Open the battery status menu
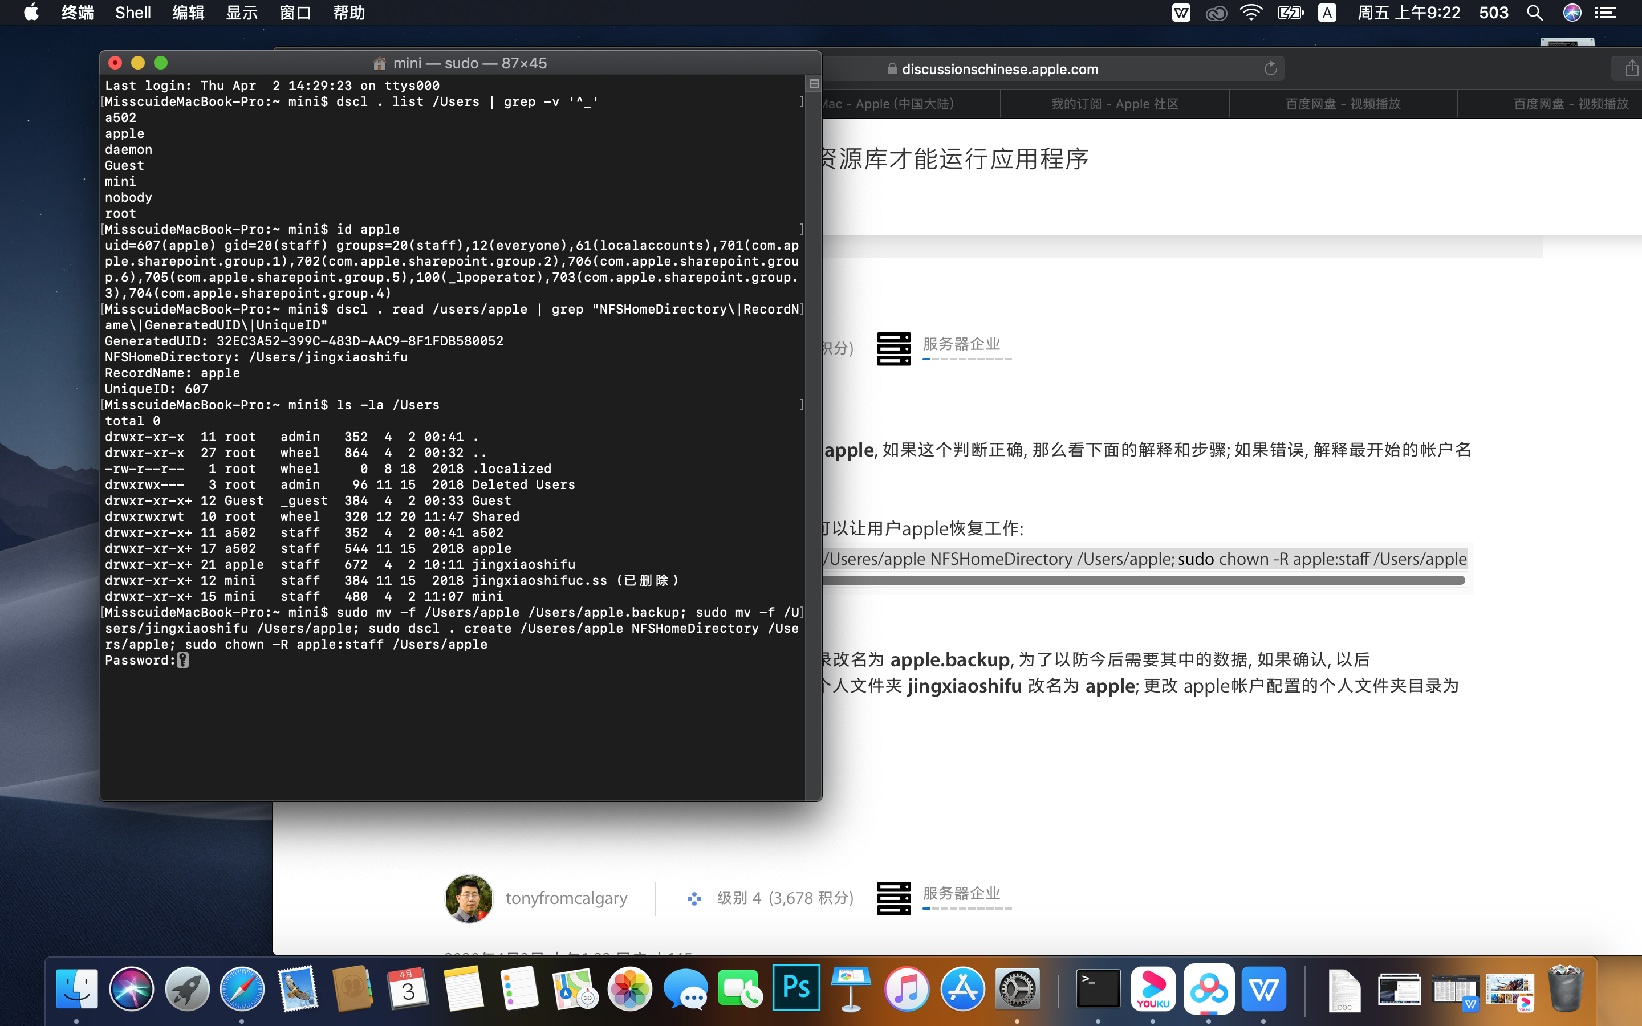 [1290, 13]
